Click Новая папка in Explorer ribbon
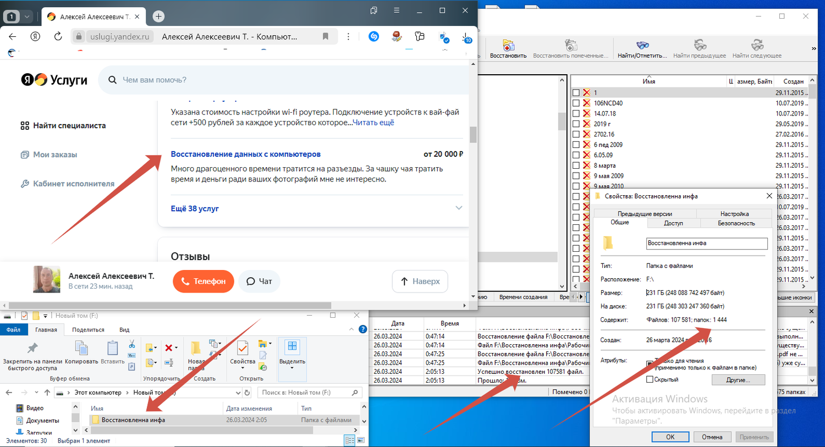 click(x=195, y=356)
